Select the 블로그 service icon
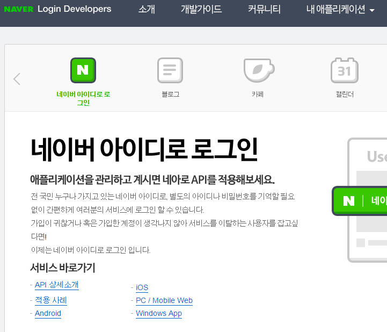387x332 pixels. (170, 70)
